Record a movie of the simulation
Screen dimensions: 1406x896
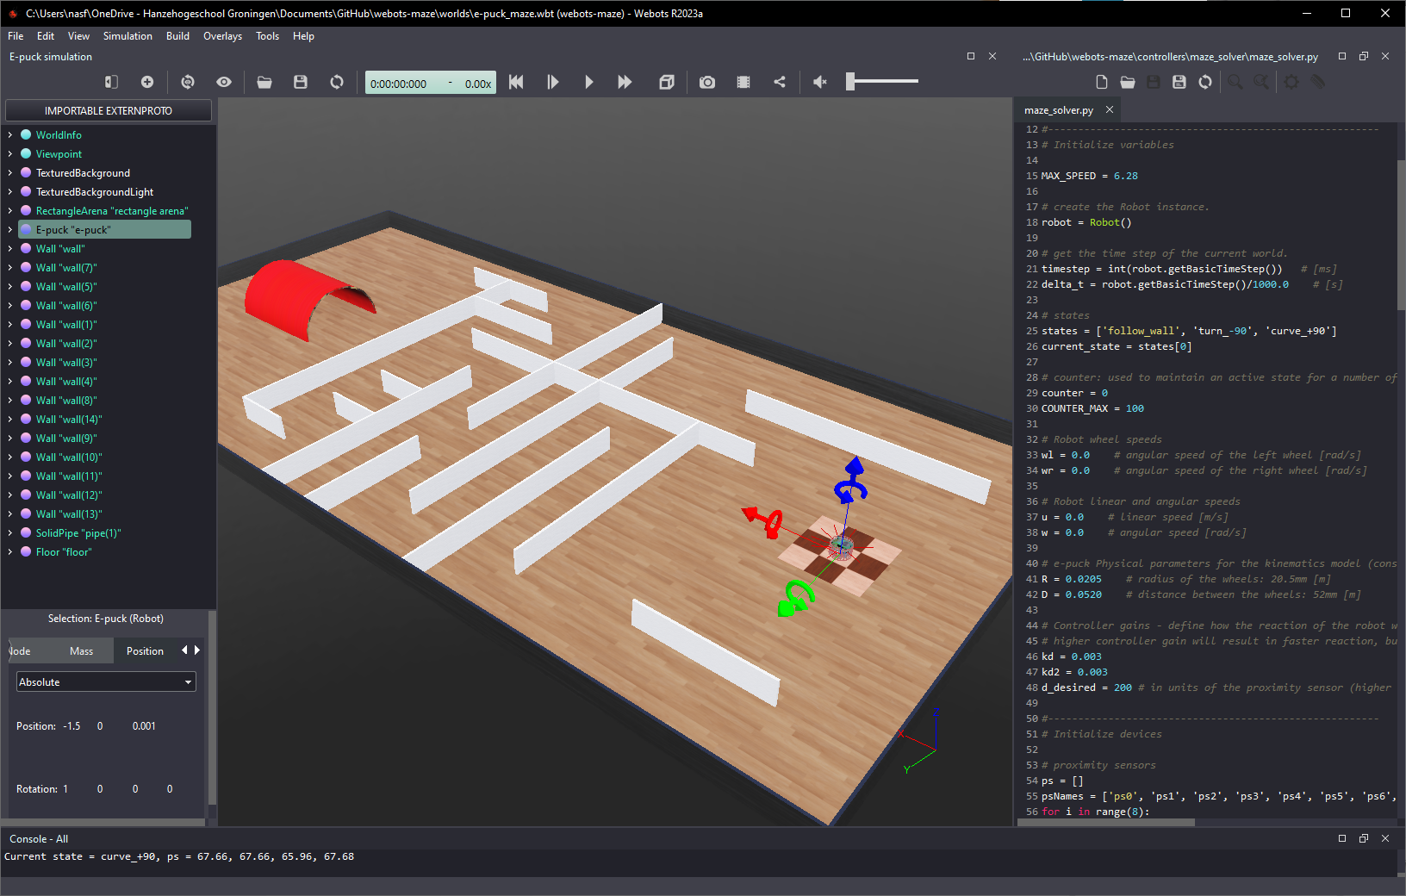pyautogui.click(x=743, y=82)
